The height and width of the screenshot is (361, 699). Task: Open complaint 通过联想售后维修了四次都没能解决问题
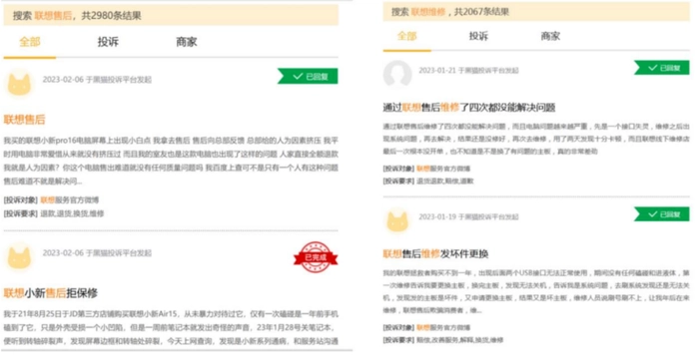click(x=469, y=108)
